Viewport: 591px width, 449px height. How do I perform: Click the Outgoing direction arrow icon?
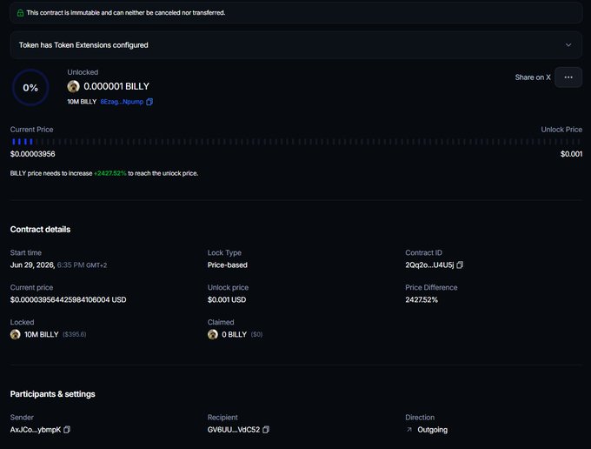[x=409, y=430]
